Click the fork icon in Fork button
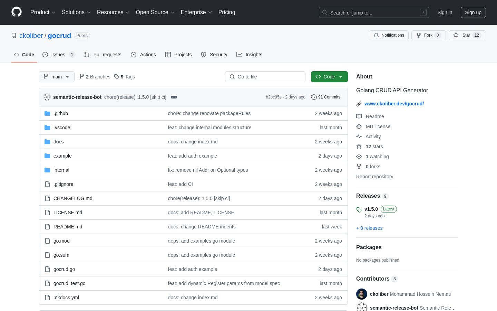The height and width of the screenshot is (311, 497). click(x=419, y=35)
